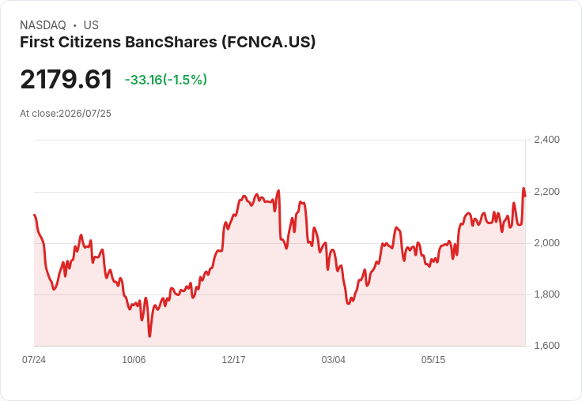The image size is (582, 401).
Task: Click the 1,600 y-axis label
Action: point(546,346)
